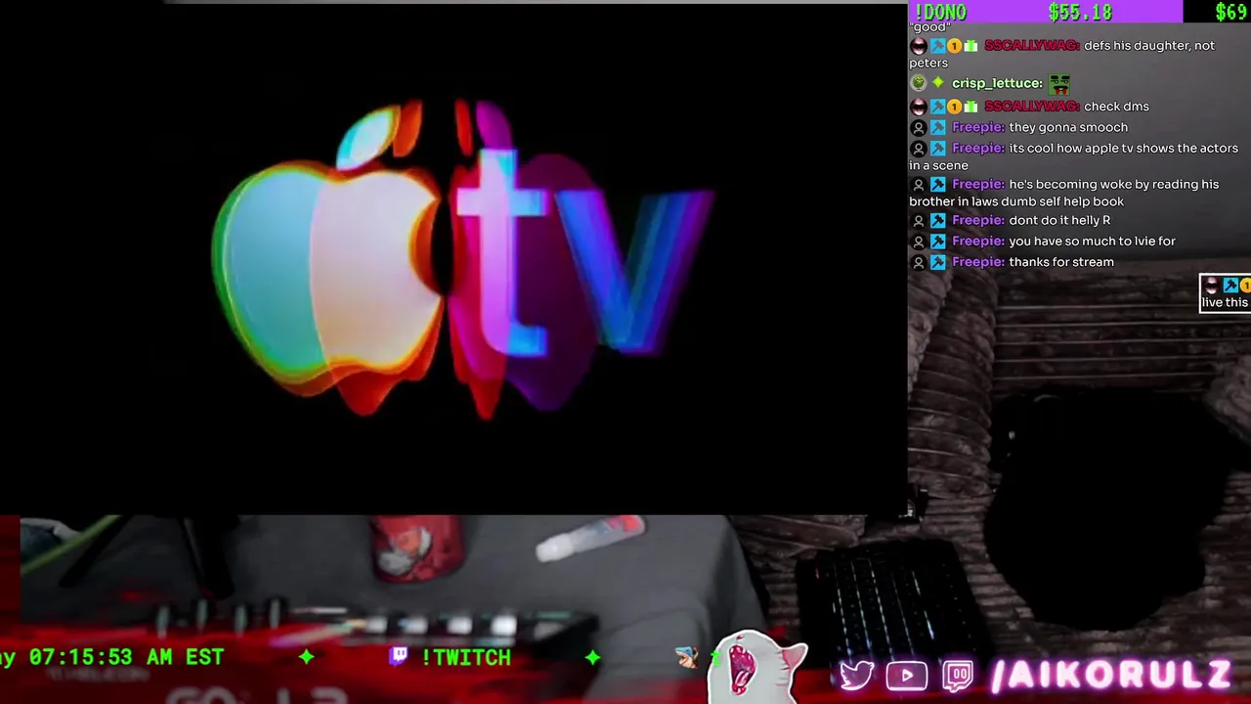Image resolution: width=1251 pixels, height=704 pixels.
Task: Click the moderator badge on 'dont do it helly R'
Action: [938, 221]
